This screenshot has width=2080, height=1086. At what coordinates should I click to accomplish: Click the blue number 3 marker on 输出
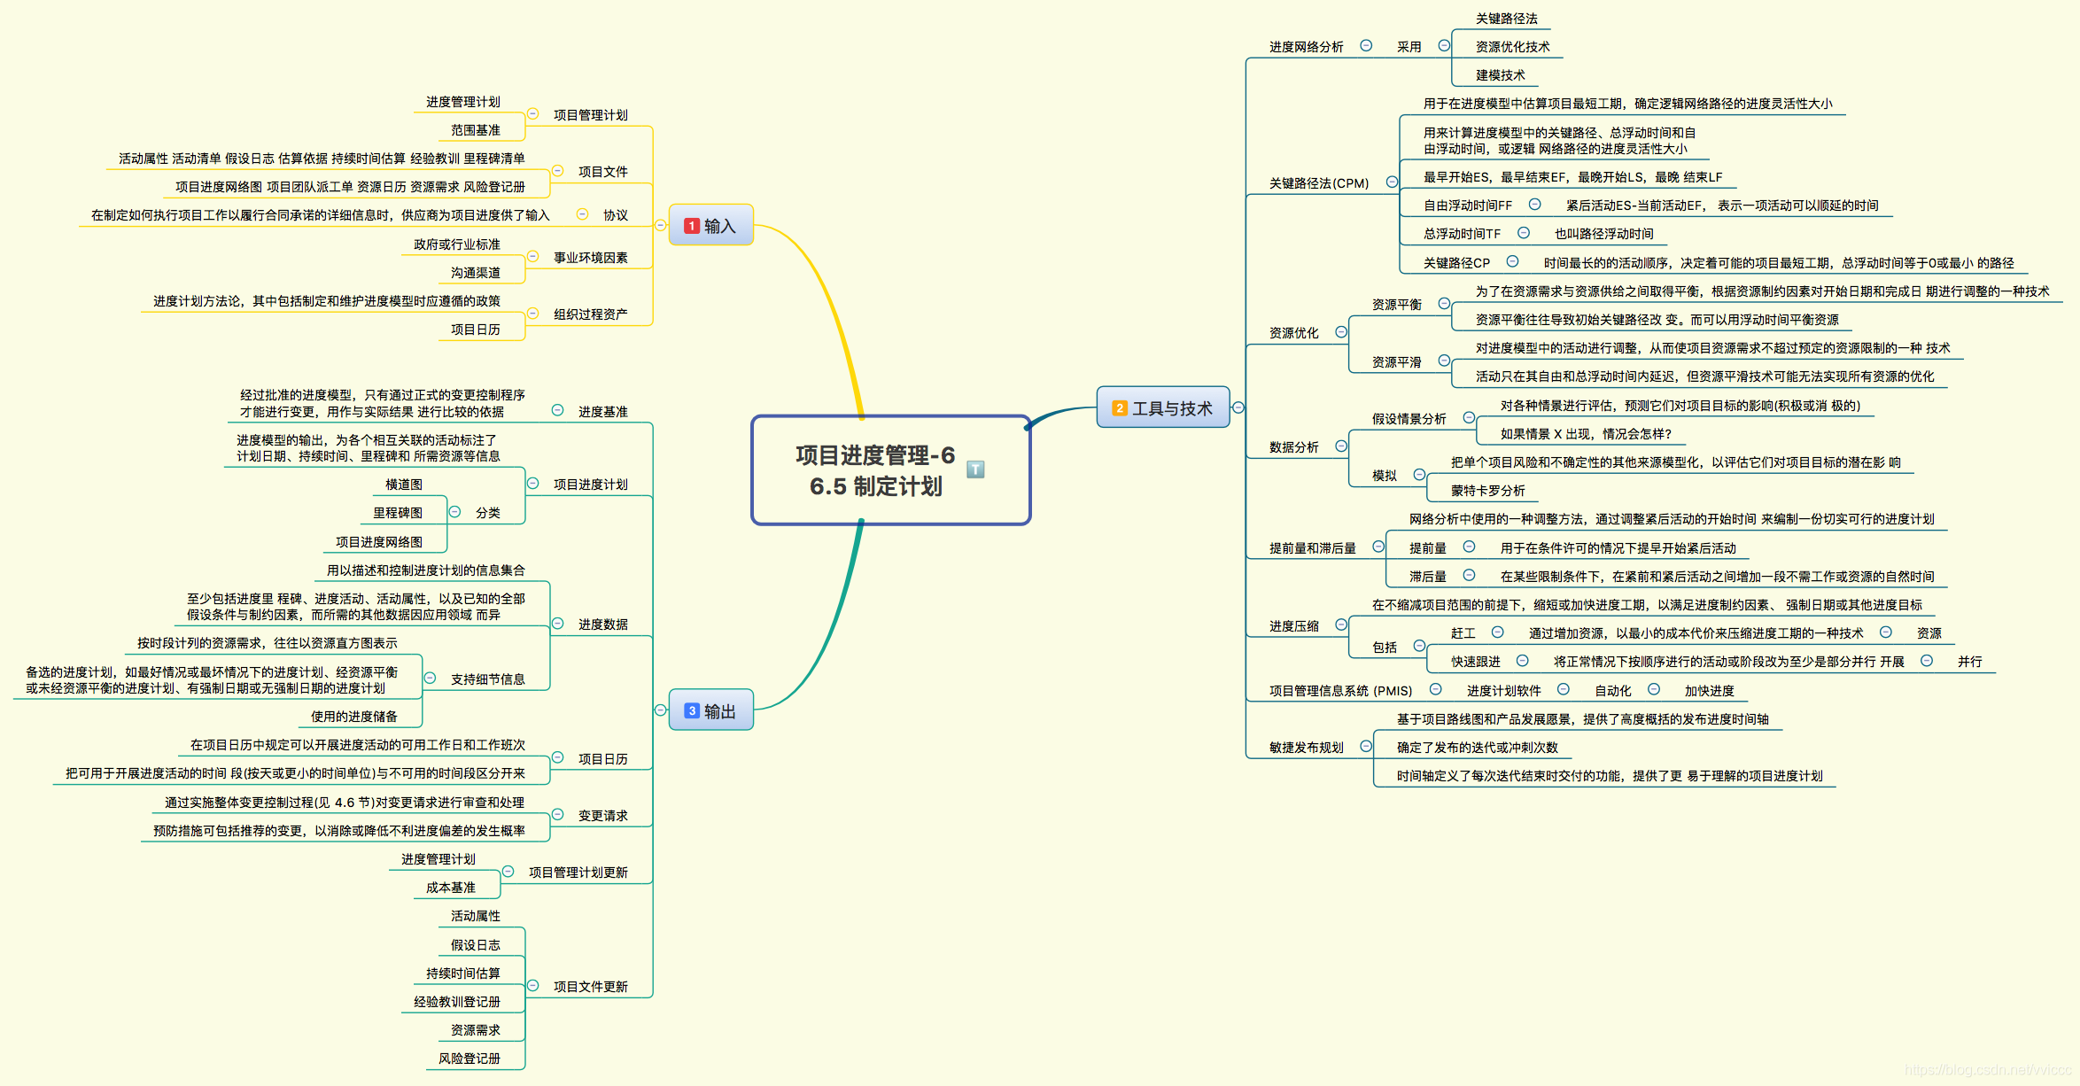tap(692, 711)
